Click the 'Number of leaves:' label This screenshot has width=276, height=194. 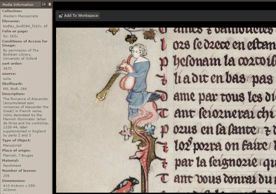tap(19, 171)
